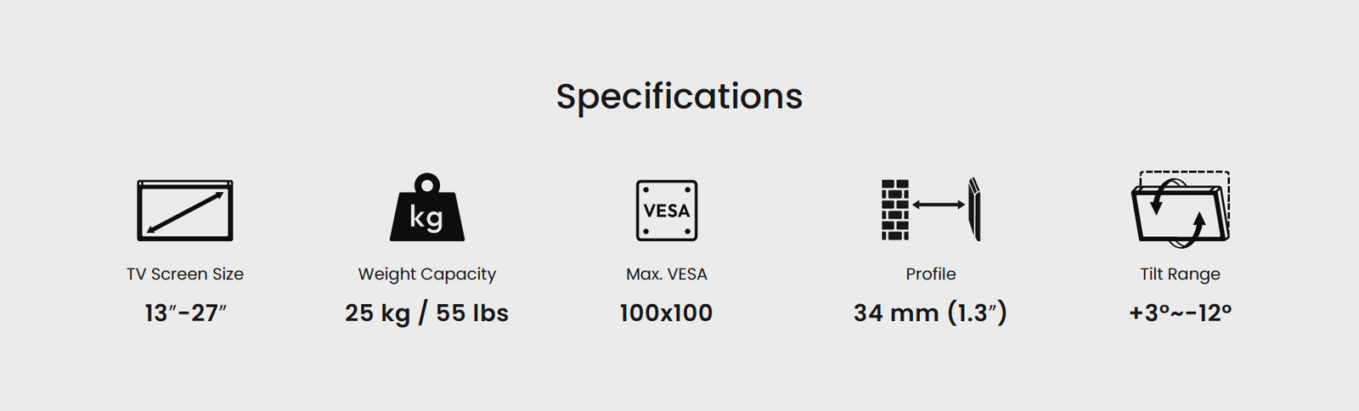This screenshot has width=1359, height=411.
Task: Click the tilt range rotation icon
Action: (1181, 209)
